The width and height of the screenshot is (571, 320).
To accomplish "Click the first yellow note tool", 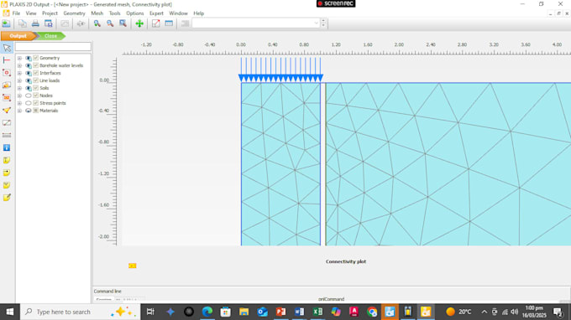I will [7, 160].
